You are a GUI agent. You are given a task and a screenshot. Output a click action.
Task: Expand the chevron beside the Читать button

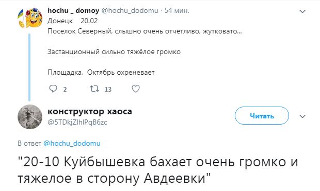pos(302,116)
